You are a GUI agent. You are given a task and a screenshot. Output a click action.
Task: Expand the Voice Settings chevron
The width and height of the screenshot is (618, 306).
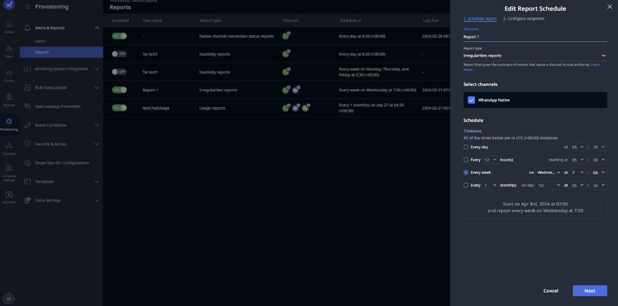(97, 200)
